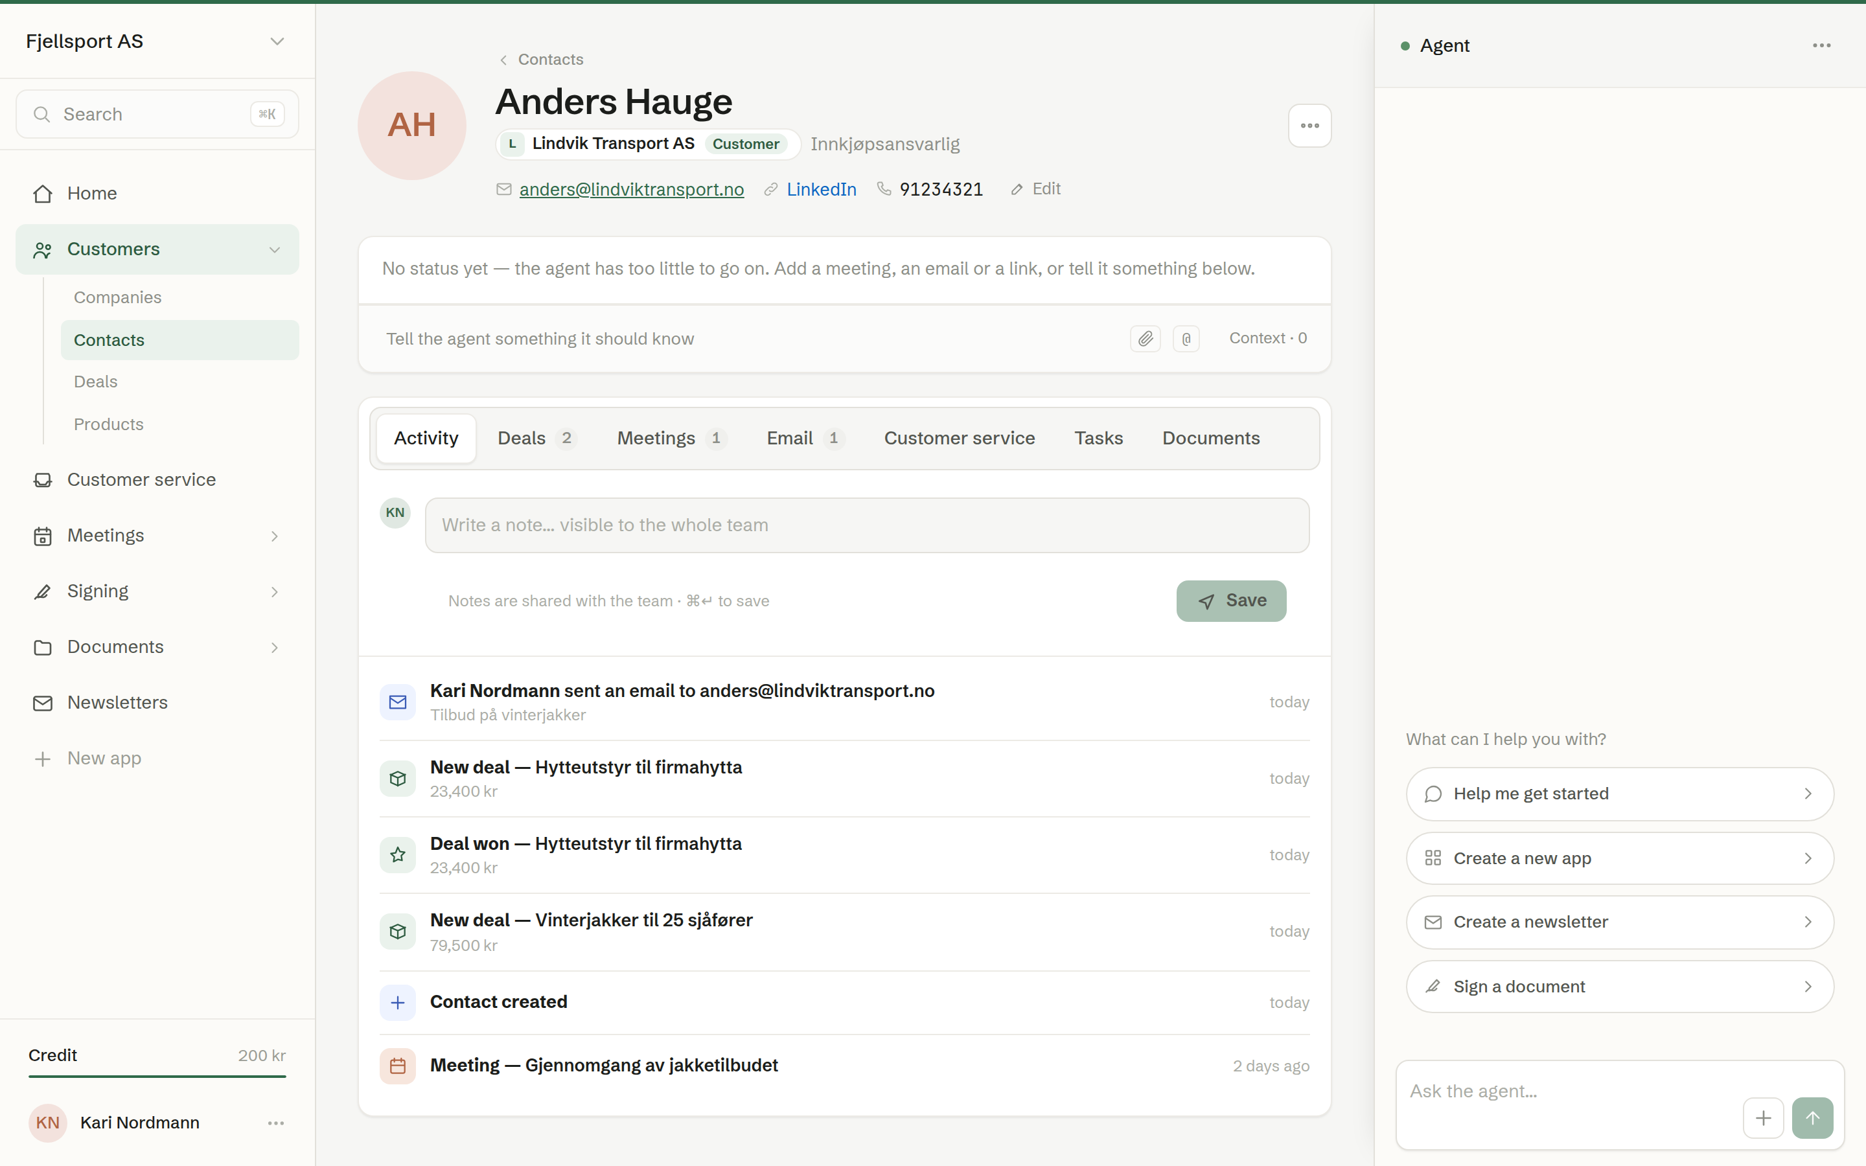This screenshot has height=1166, width=1866.
Task: Open the Agent panel three-dots menu
Action: click(1821, 45)
